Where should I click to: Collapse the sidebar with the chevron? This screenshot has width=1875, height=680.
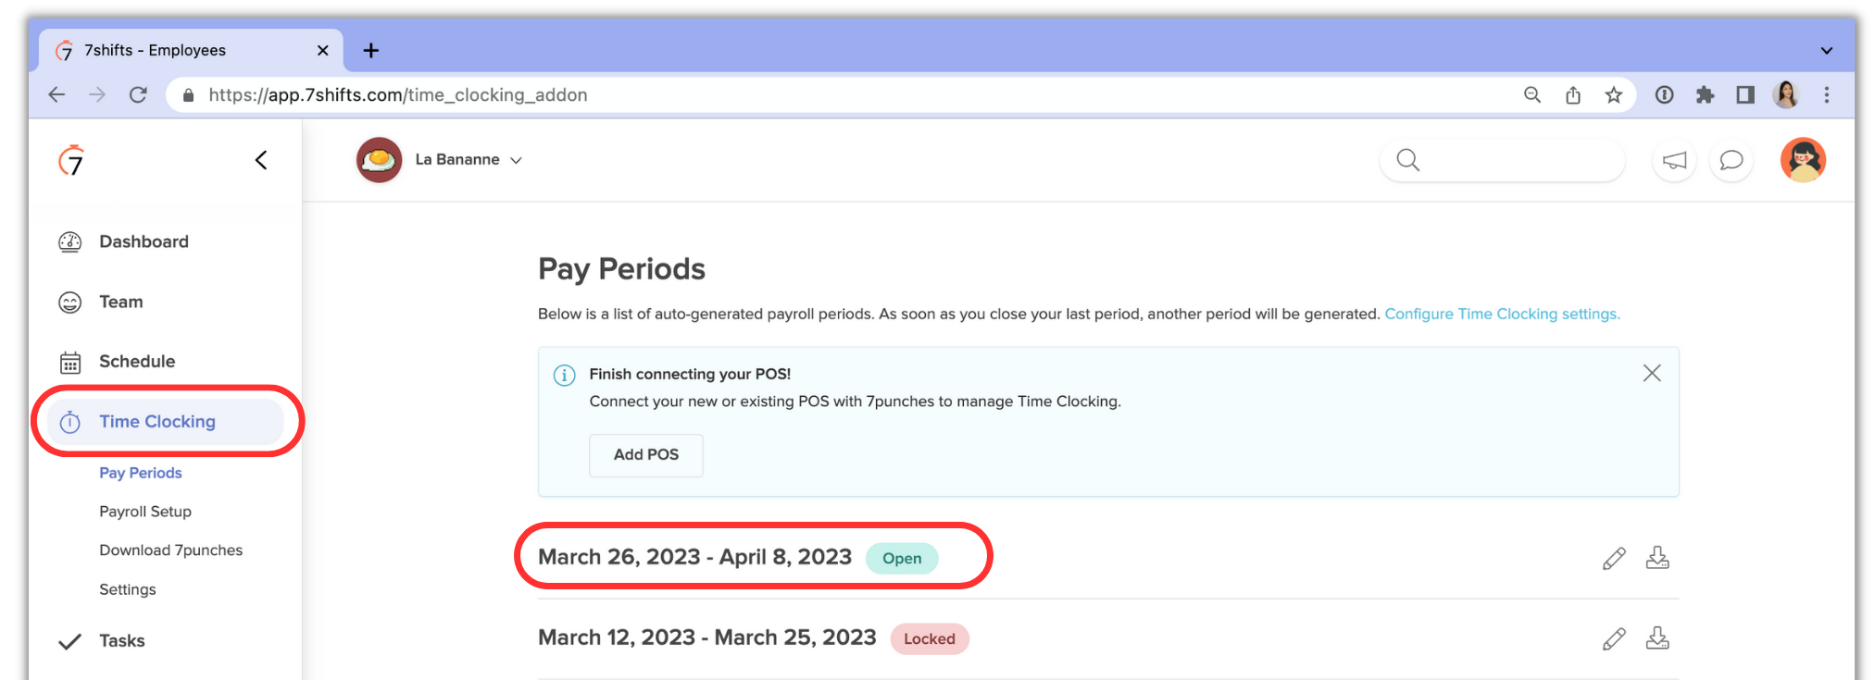pyautogui.click(x=260, y=159)
